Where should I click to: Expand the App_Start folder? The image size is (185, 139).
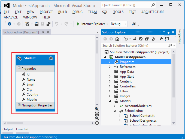(x=110, y=77)
